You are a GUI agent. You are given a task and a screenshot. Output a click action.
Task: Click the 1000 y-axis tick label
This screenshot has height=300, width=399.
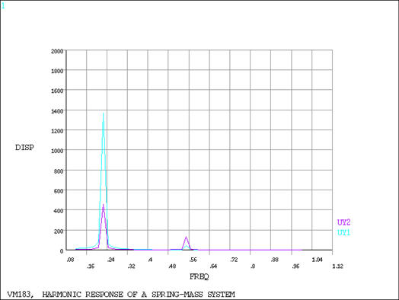(57, 152)
